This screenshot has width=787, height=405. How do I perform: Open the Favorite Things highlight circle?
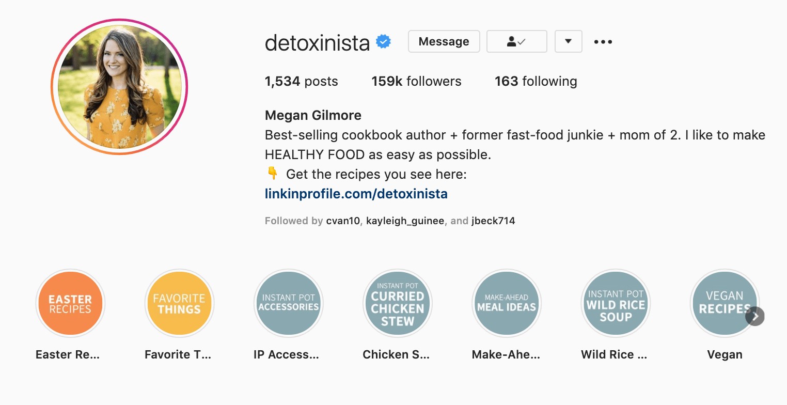point(179,304)
